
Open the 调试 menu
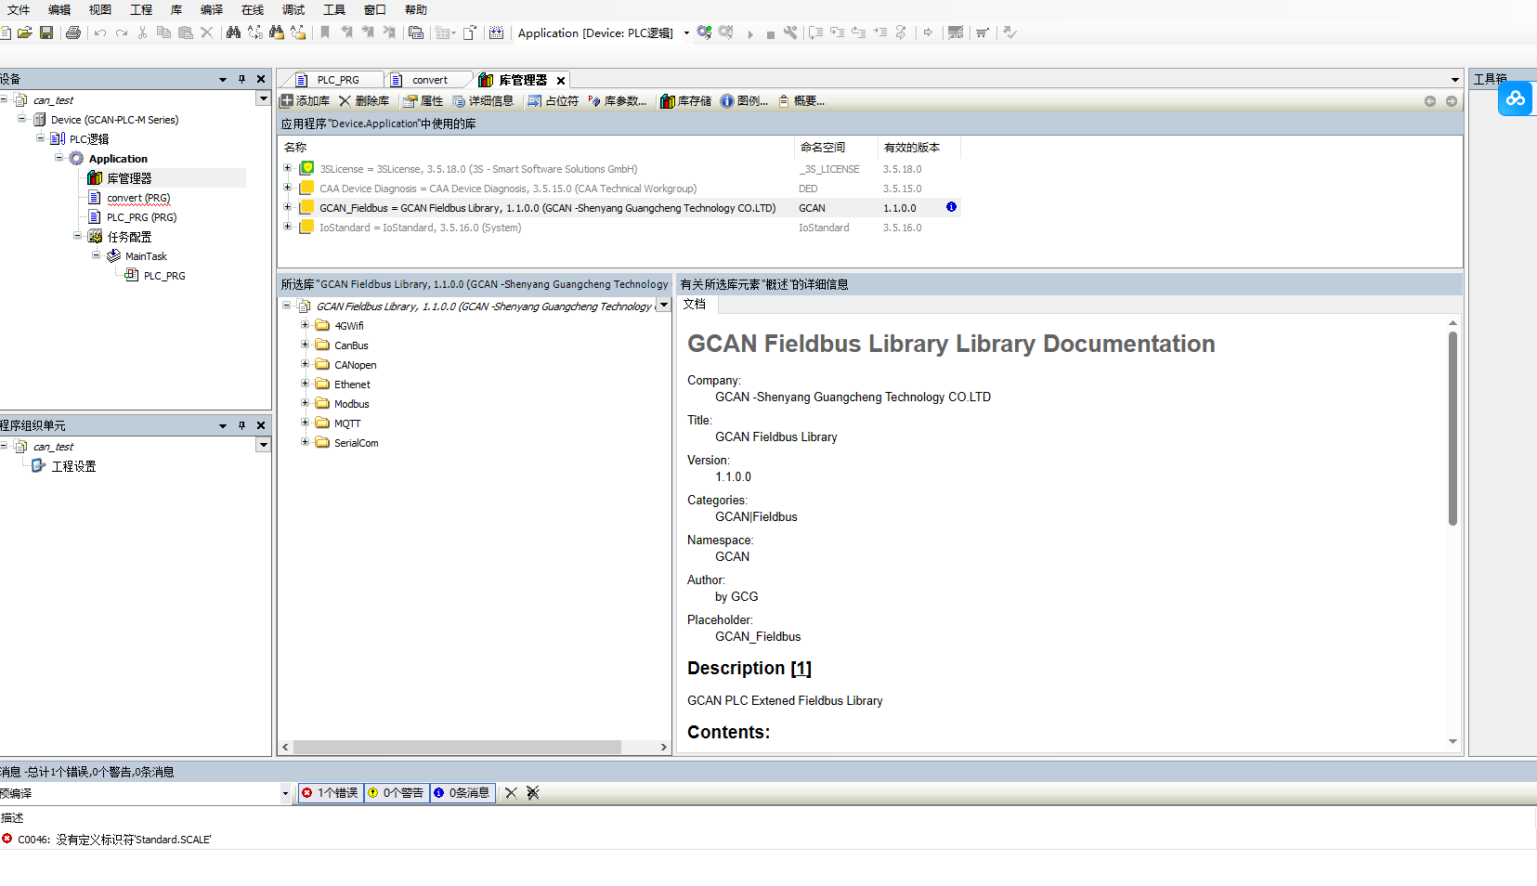(293, 10)
